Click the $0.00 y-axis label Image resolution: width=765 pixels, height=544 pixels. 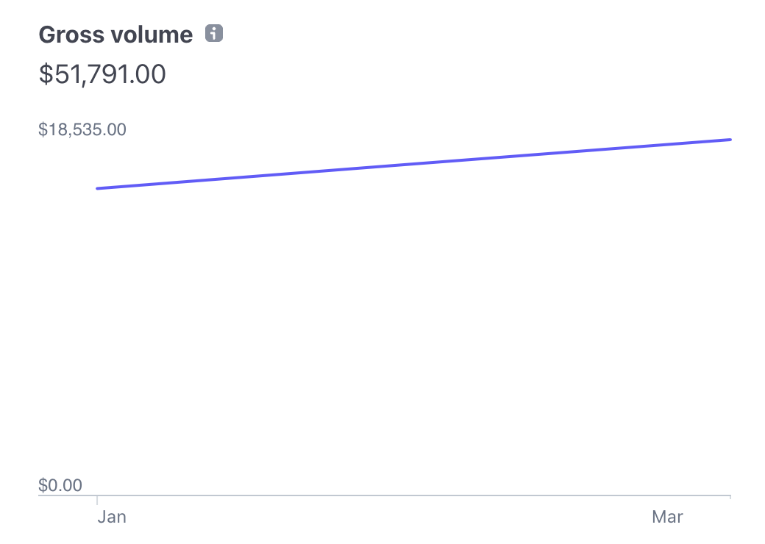coord(60,485)
